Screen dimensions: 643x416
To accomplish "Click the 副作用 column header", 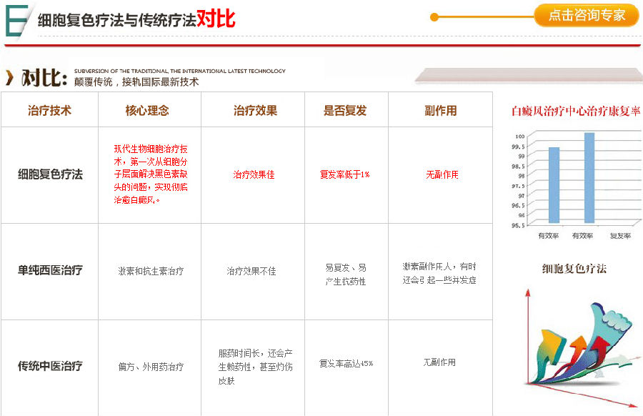I will [x=440, y=110].
